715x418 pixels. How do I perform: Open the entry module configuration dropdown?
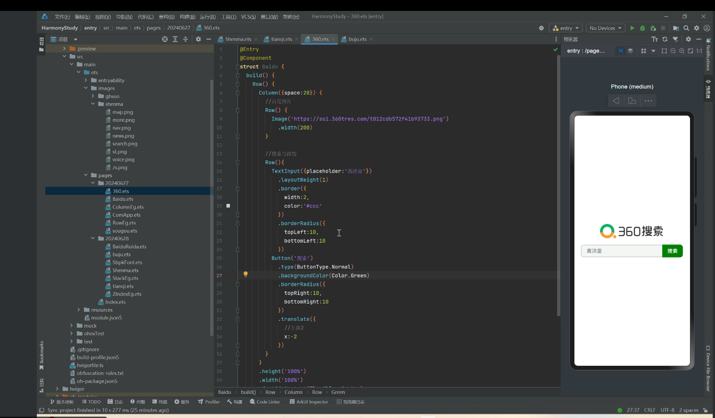coord(565,28)
